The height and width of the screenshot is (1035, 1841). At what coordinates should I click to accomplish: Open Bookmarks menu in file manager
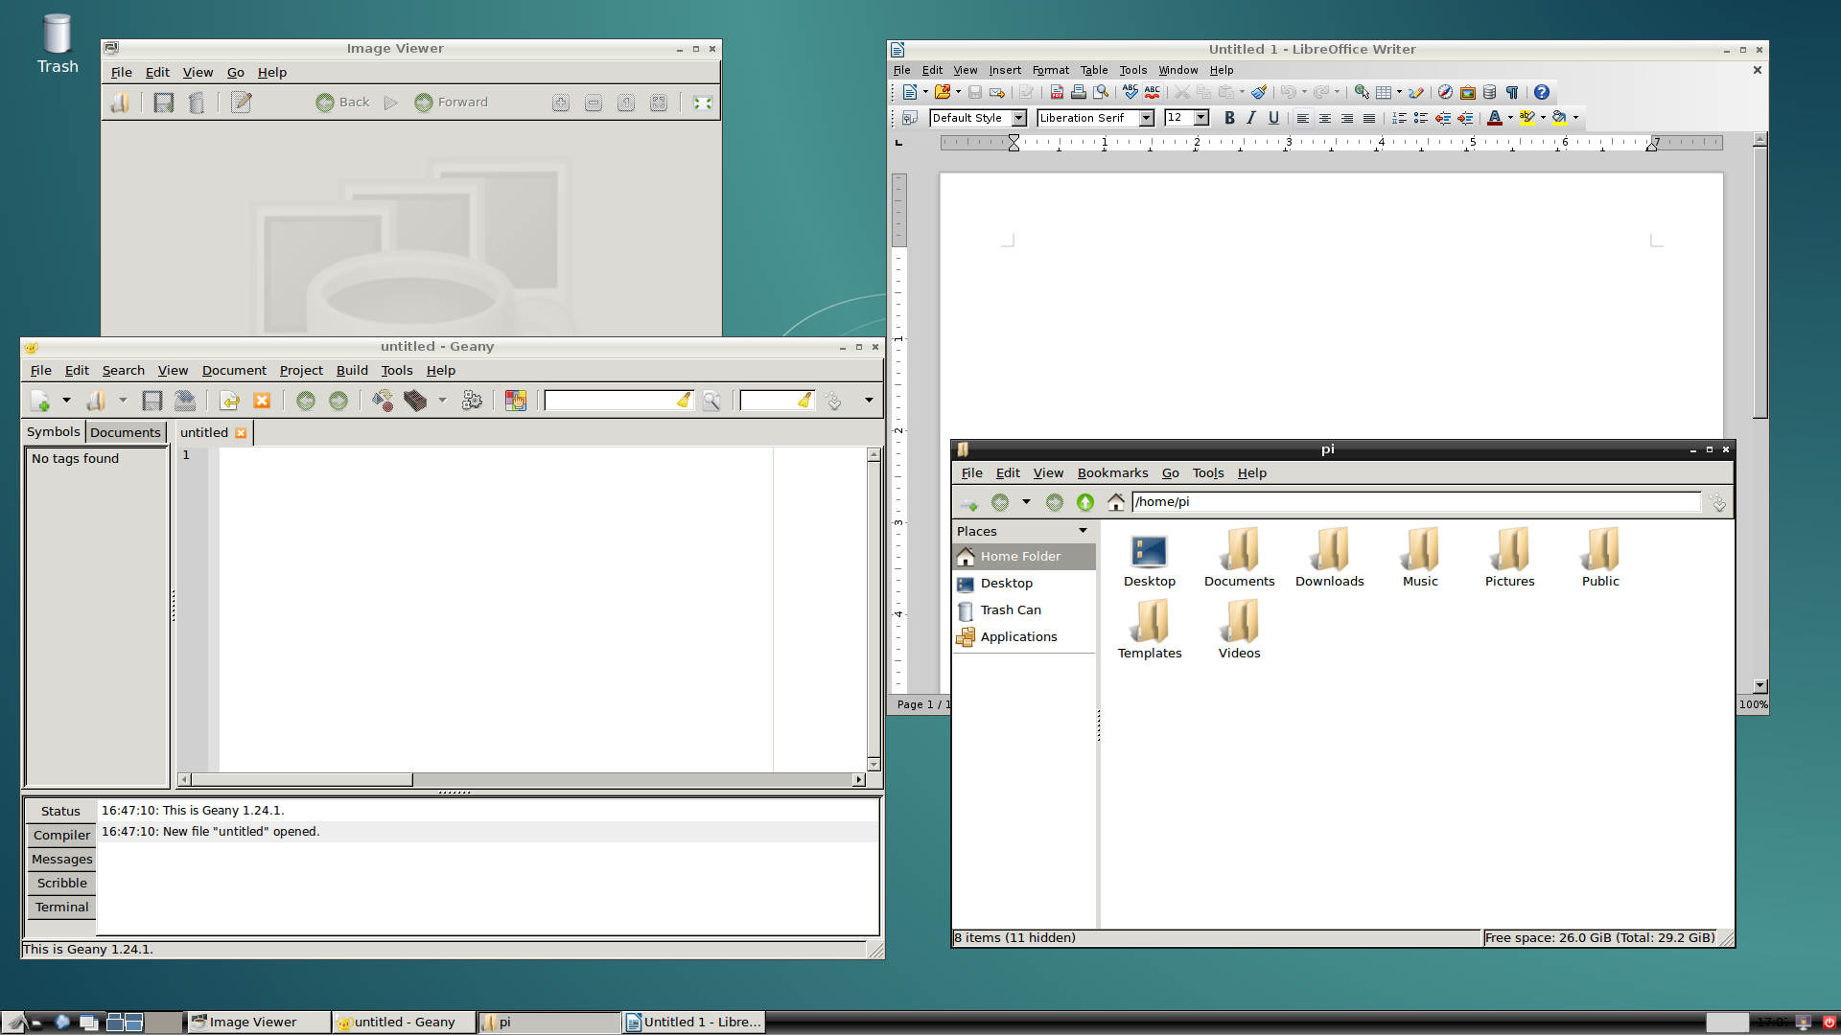(1112, 472)
